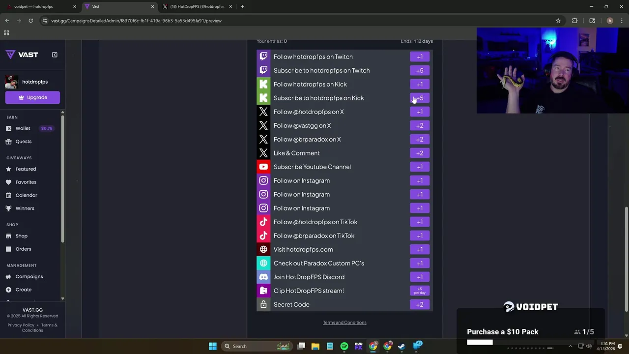The image size is (629, 354).
Task: Click the Purchase a $10 Pack progress bar
Action: click(530, 342)
